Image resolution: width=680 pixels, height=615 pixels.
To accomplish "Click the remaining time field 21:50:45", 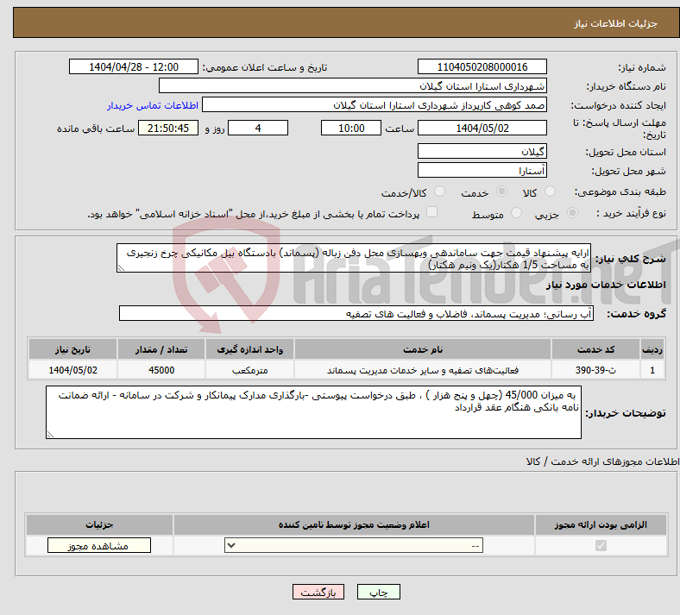I will [168, 128].
